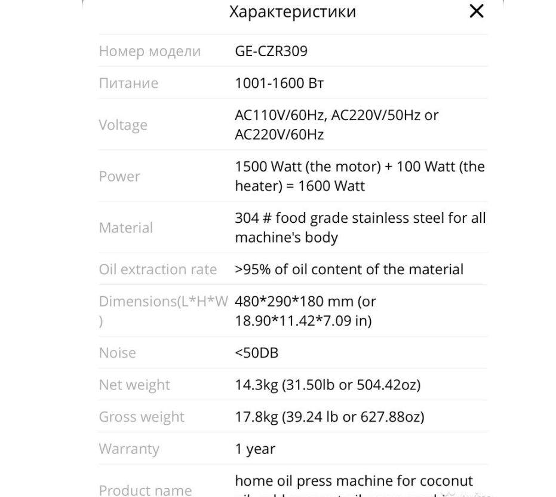Click the Номер модели label
Image resolution: width=556 pixels, height=497 pixels.
[x=149, y=51]
